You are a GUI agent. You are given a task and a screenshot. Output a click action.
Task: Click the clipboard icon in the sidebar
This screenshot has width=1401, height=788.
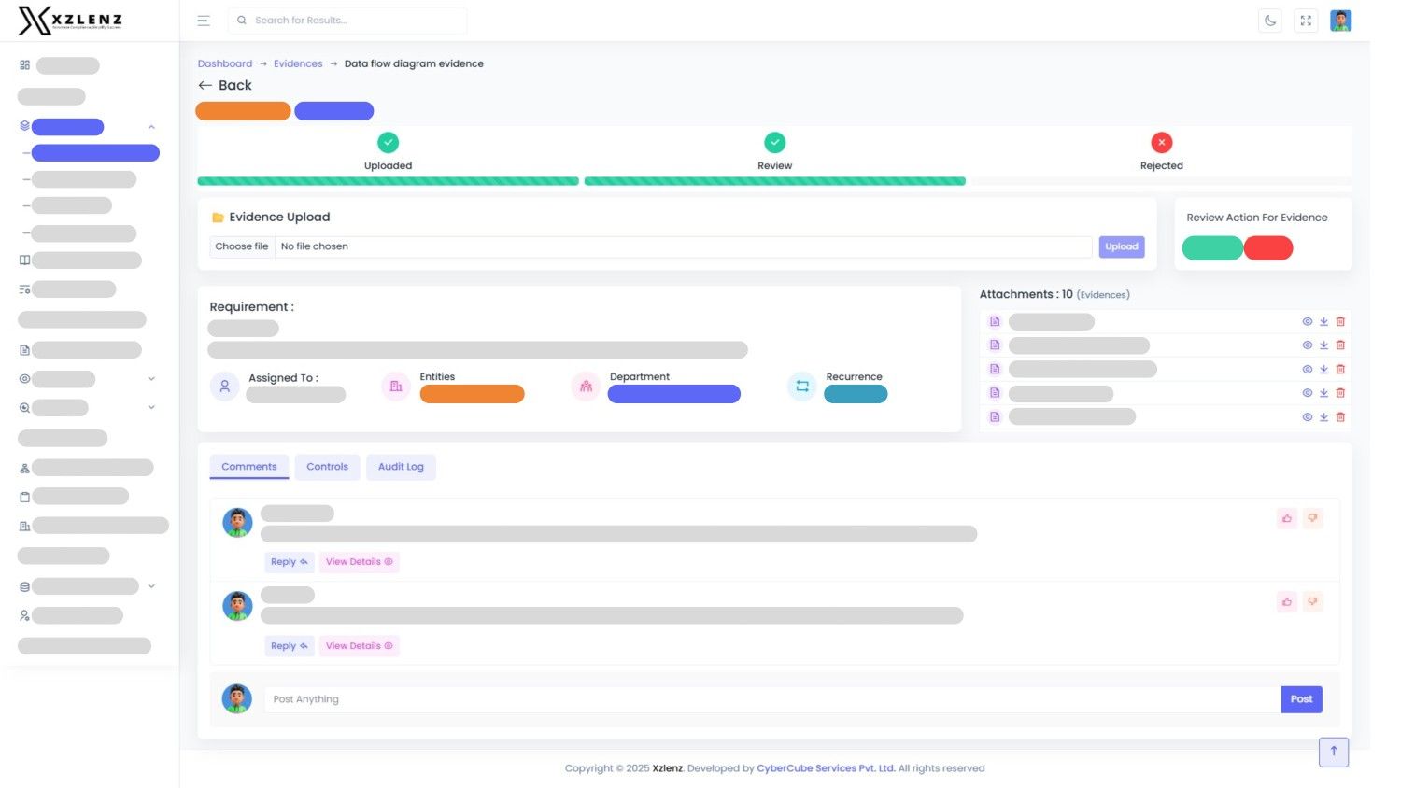pos(23,497)
